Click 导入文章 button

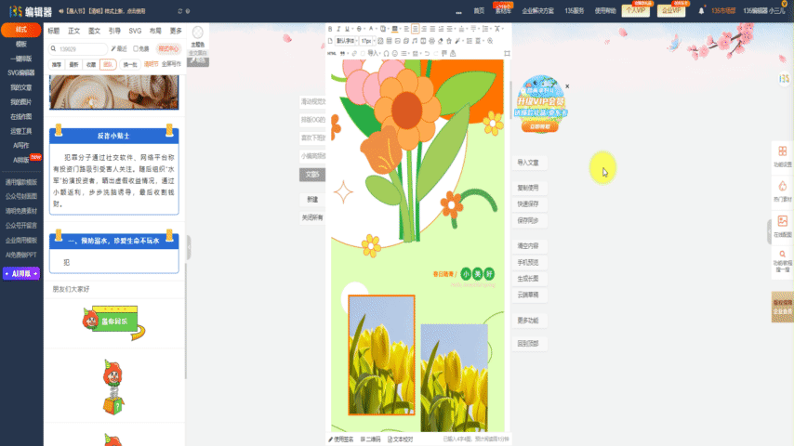pyautogui.click(x=528, y=163)
